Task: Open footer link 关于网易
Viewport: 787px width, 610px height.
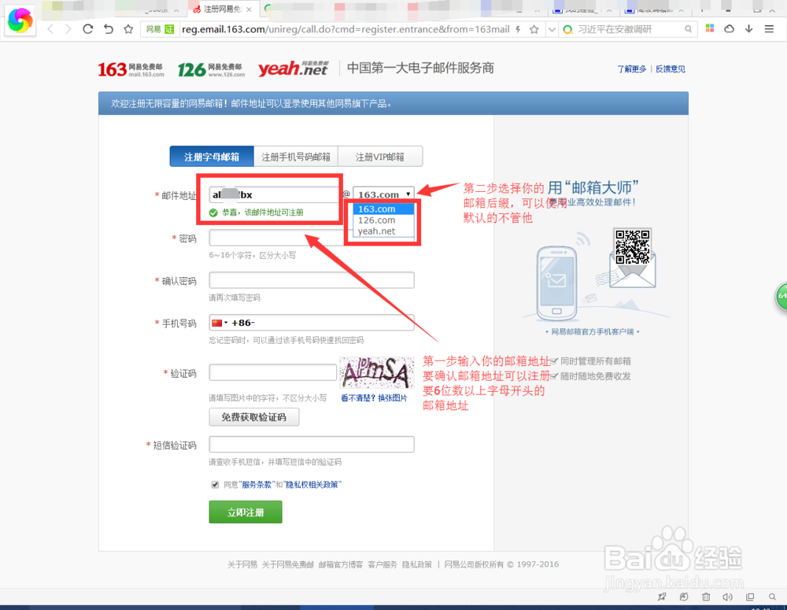Action: coord(242,564)
